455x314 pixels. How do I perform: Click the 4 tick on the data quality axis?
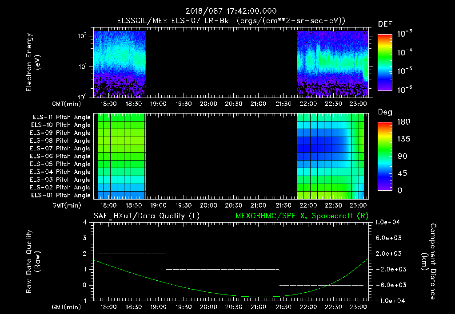[x=85, y=222]
